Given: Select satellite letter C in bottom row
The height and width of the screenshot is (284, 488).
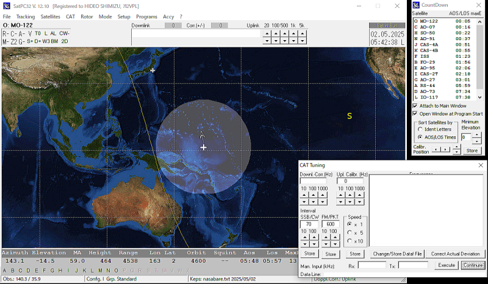Looking at the screenshot, I should (x=20, y=271).
